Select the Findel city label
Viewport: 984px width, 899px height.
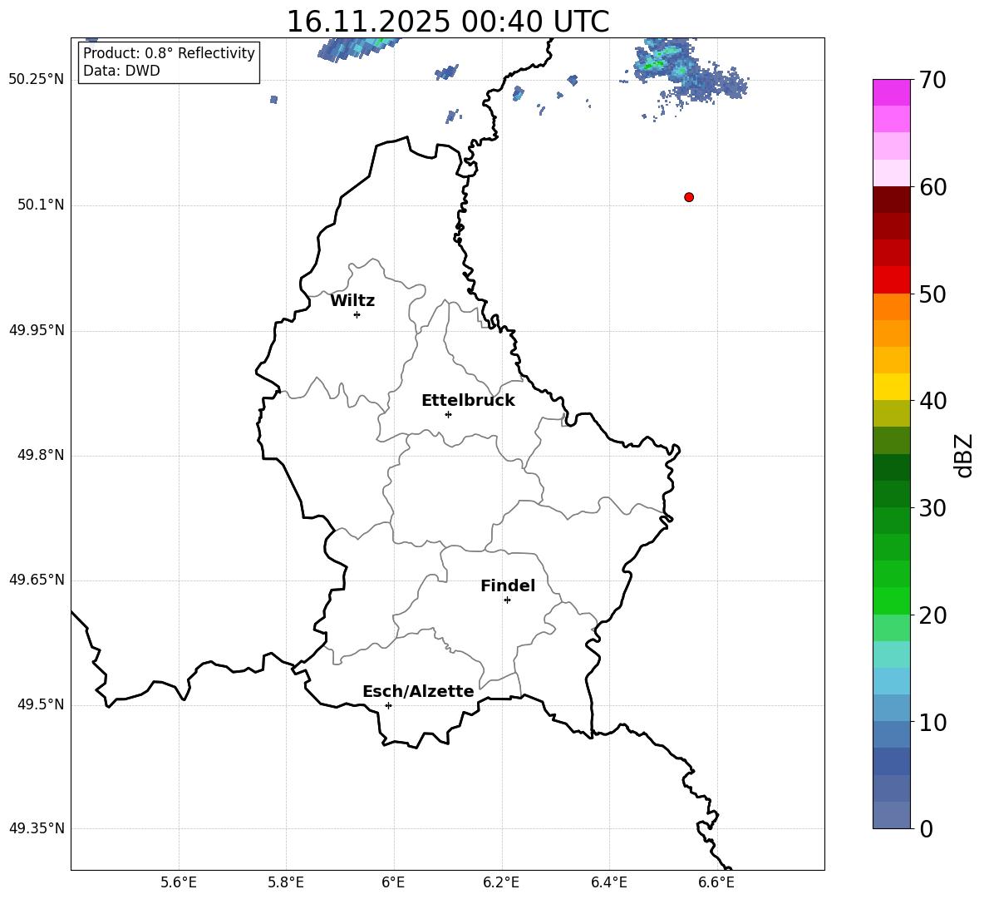pos(508,585)
